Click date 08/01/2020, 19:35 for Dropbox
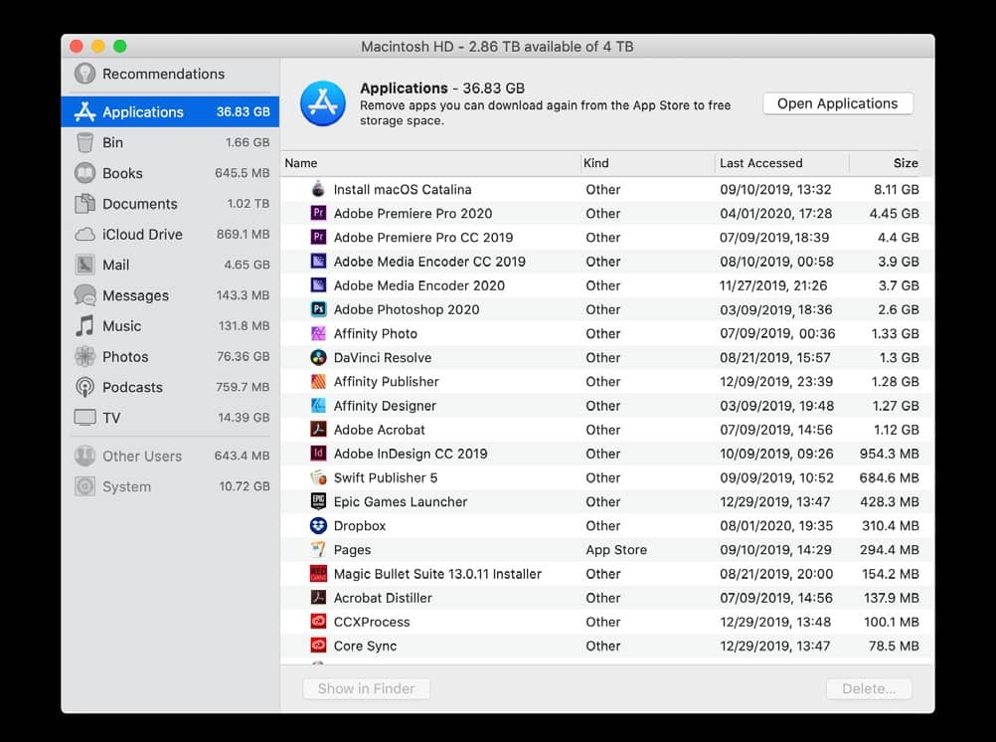 point(777,526)
